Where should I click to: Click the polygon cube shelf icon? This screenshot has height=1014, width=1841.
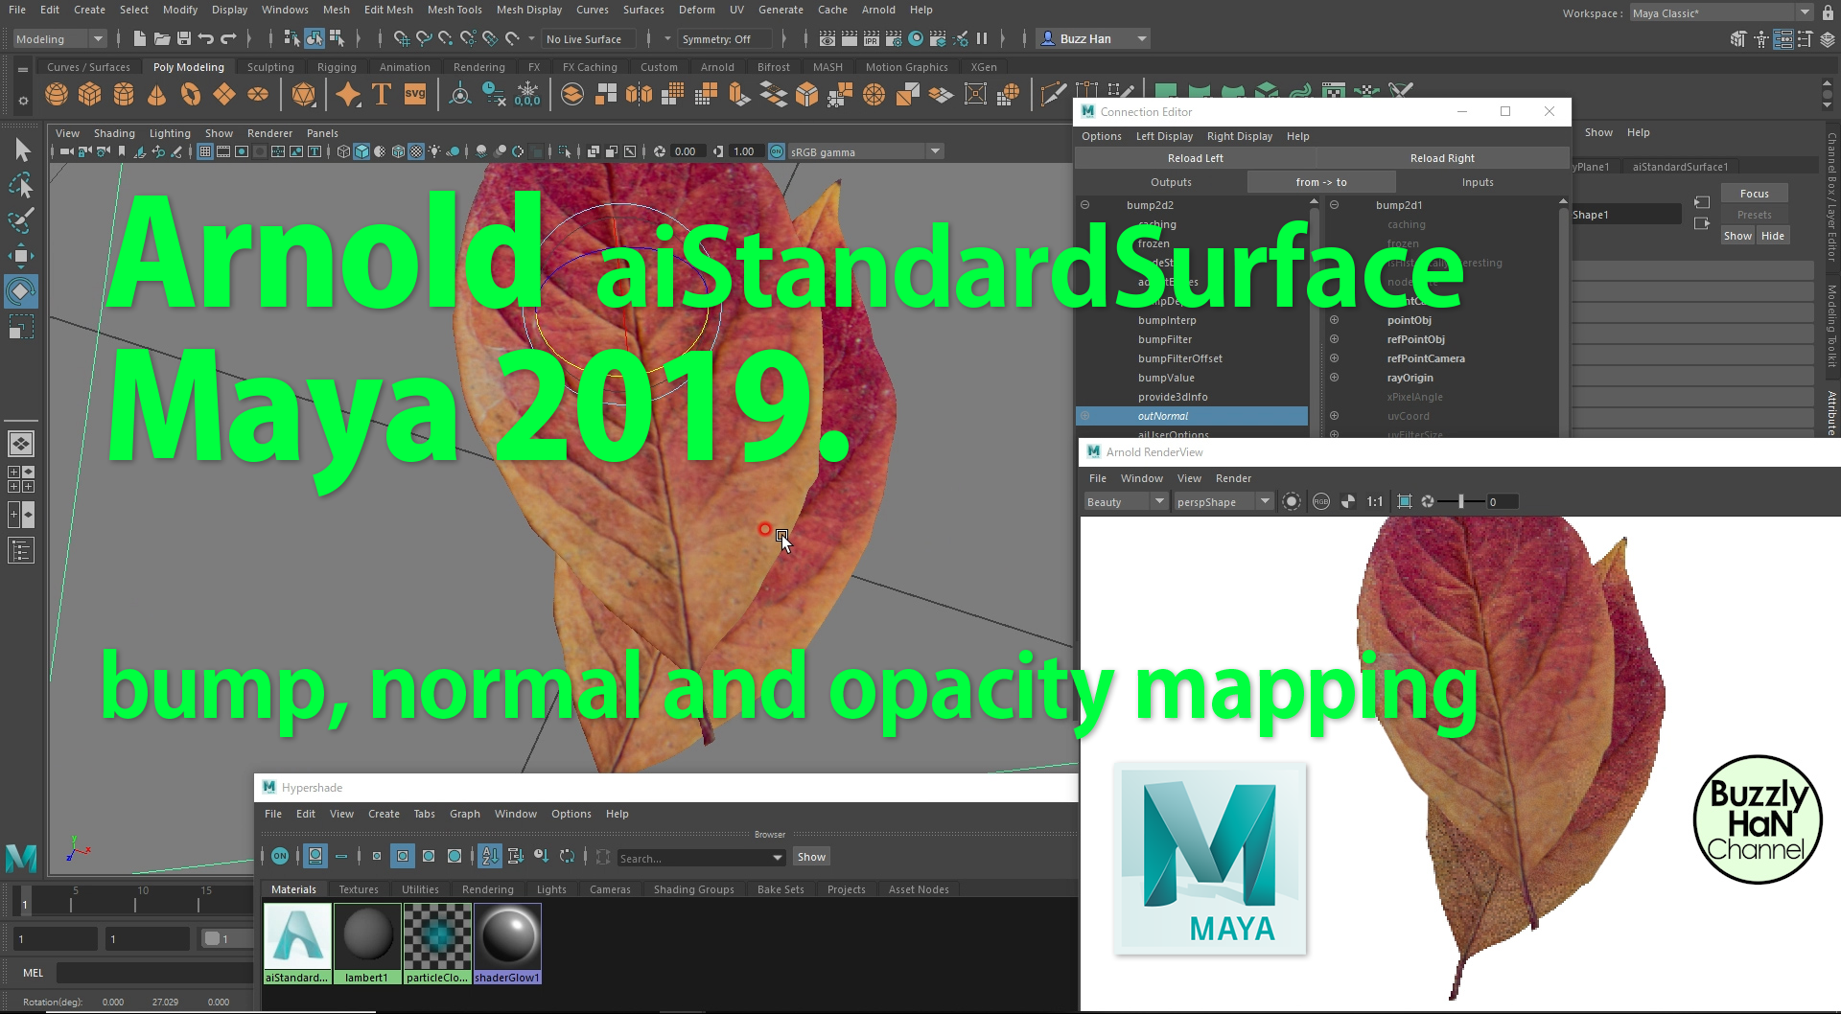(90, 94)
